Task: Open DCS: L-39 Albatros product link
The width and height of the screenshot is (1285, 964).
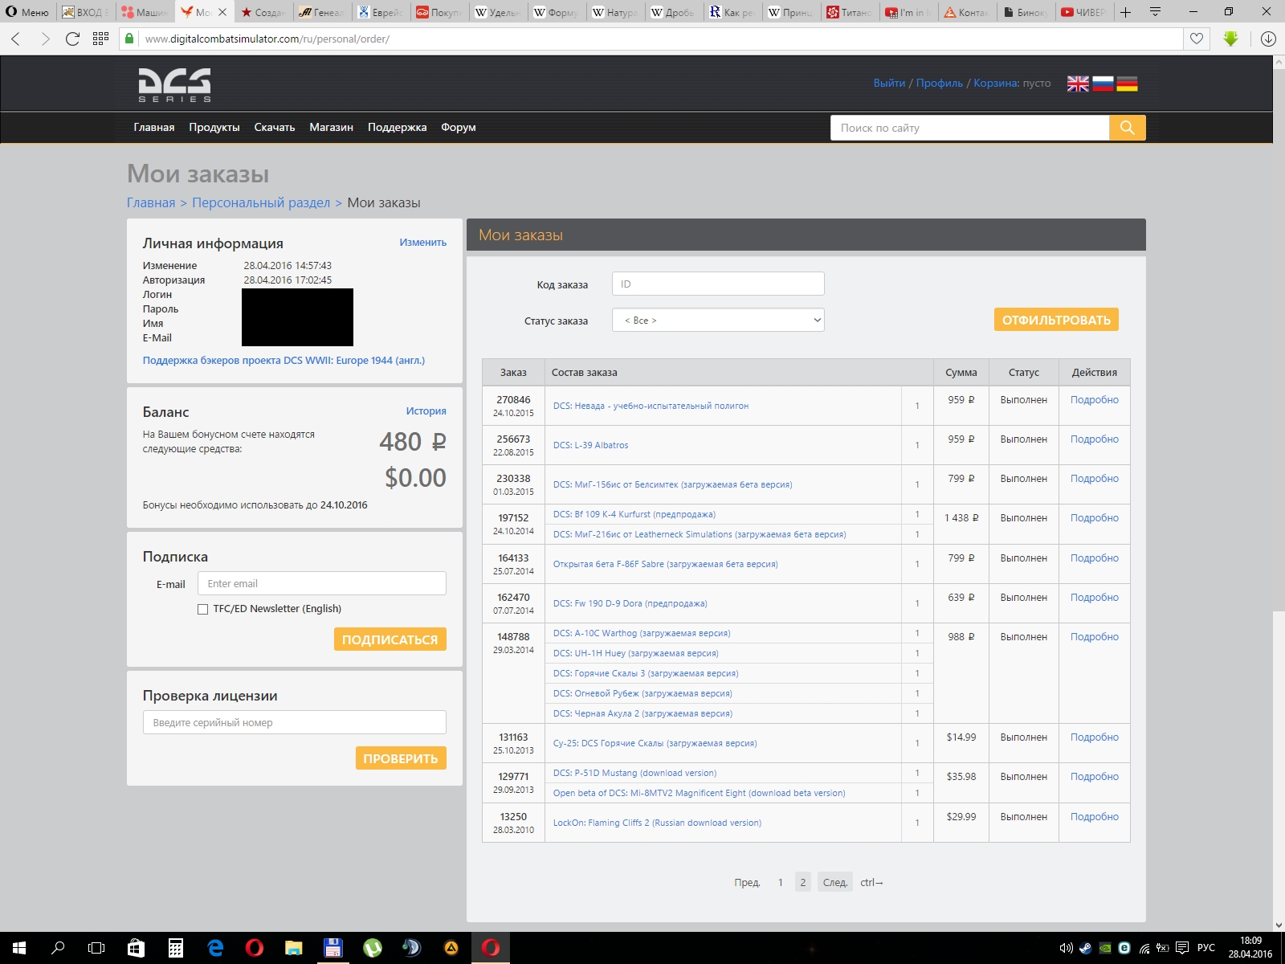Action: click(x=590, y=445)
